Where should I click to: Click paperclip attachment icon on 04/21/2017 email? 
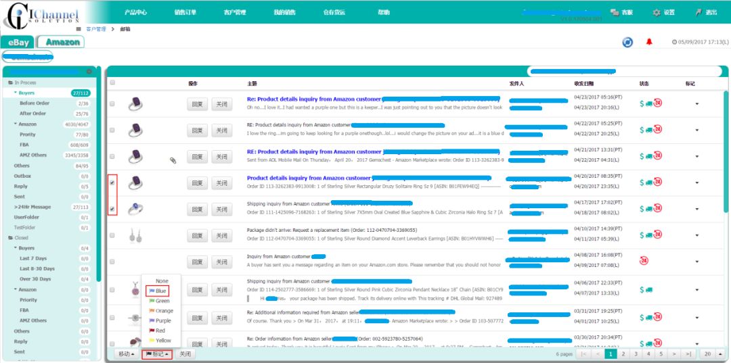point(173,161)
